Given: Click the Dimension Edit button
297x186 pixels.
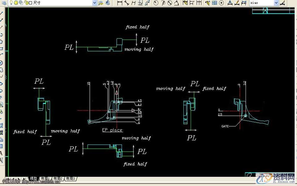Looking at the screenshot, I should pos(230,3).
